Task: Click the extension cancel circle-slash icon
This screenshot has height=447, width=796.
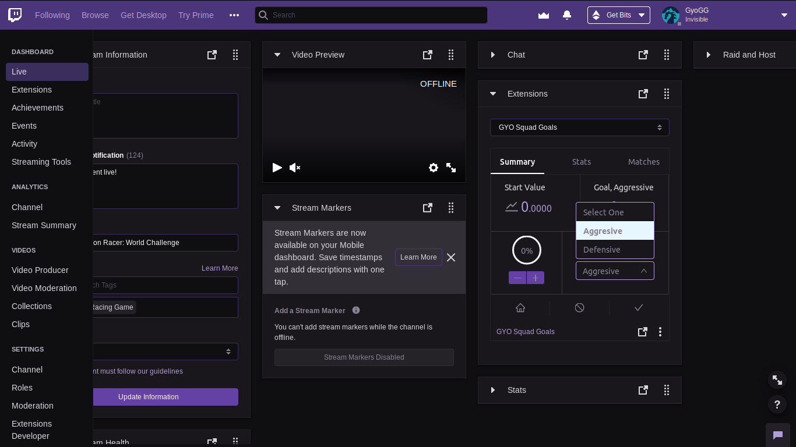Action: point(579,307)
